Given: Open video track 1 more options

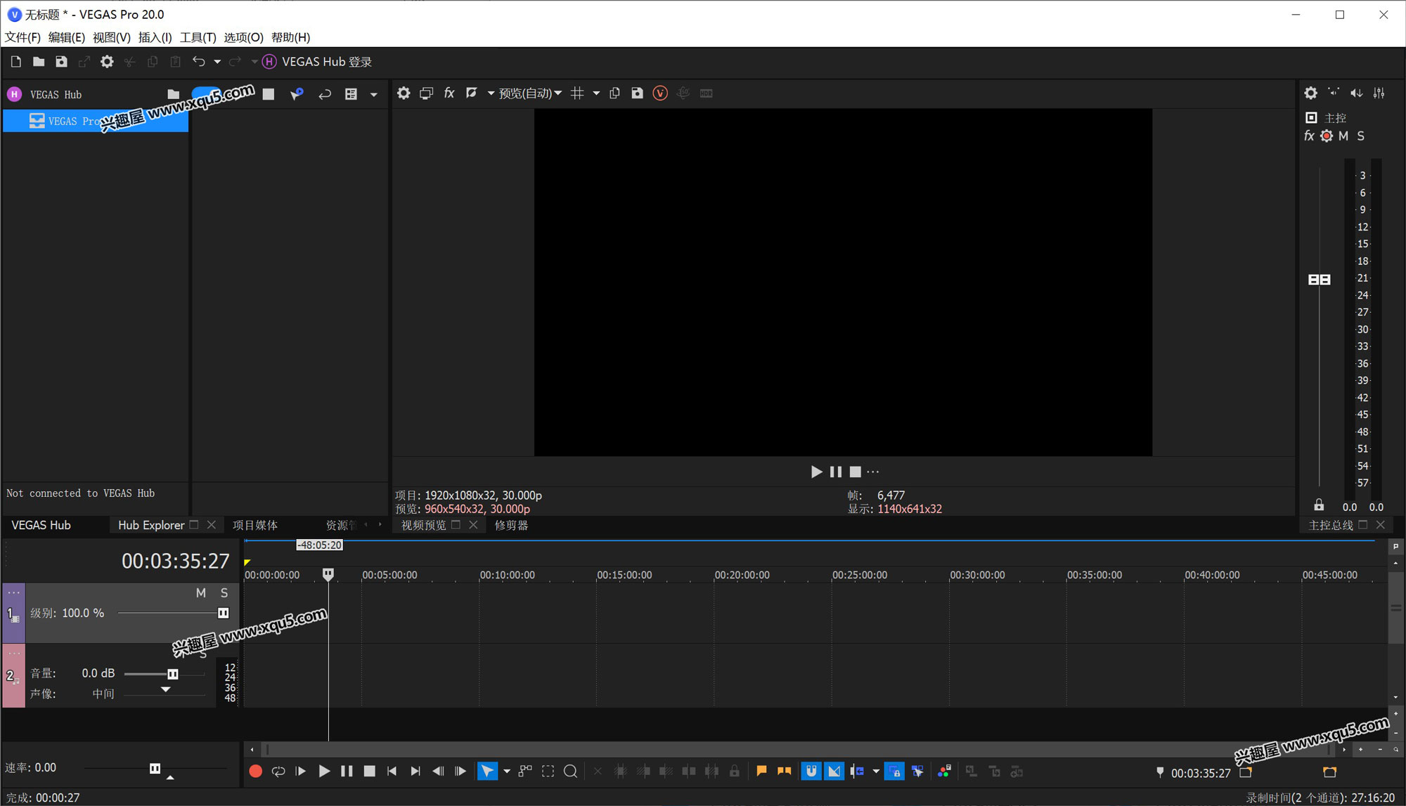Looking at the screenshot, I should tap(13, 592).
